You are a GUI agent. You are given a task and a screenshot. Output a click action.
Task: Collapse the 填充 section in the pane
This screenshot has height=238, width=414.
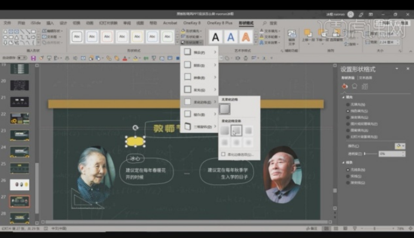click(x=343, y=97)
